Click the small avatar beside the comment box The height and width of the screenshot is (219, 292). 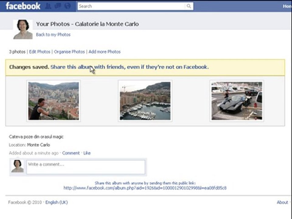tap(18, 166)
